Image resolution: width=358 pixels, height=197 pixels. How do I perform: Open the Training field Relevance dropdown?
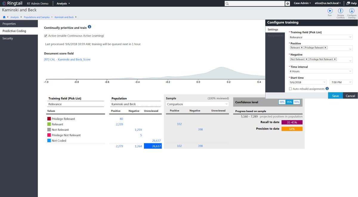tap(321, 37)
